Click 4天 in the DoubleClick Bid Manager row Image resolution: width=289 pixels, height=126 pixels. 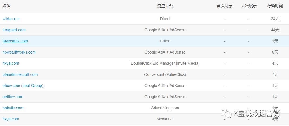click(275, 64)
